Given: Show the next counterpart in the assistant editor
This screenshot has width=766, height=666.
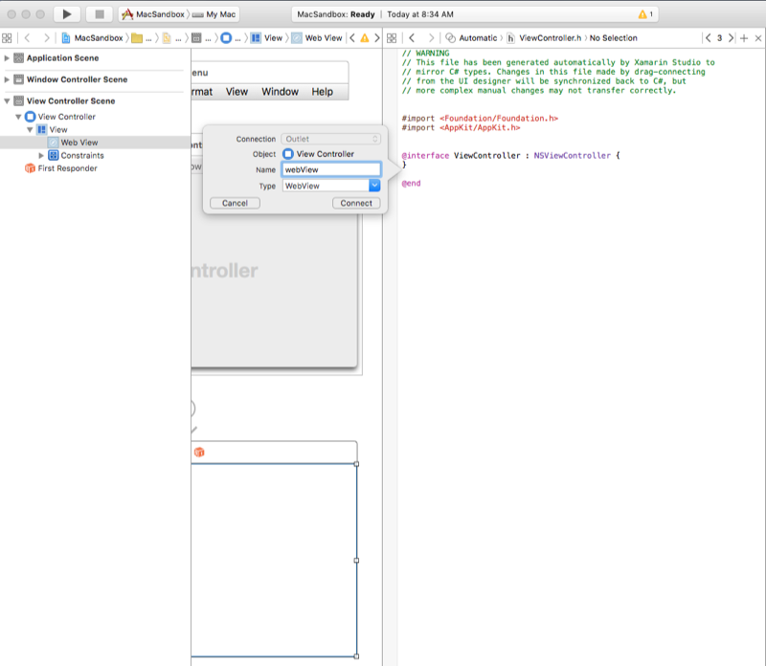Looking at the screenshot, I should (731, 38).
